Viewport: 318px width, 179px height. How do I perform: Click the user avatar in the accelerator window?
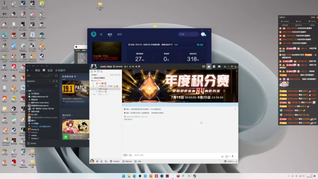(x=203, y=34)
